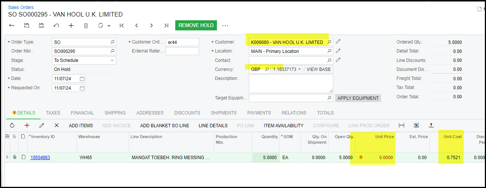Go to the last record
Image resolution: width=486 pixels, height=188 pixels.
(x=166, y=26)
